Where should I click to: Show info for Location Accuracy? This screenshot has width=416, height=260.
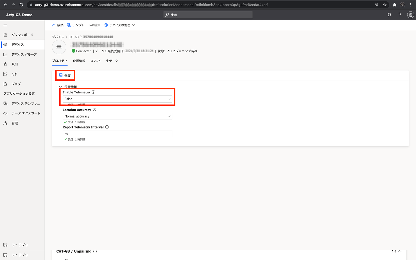coord(94,110)
